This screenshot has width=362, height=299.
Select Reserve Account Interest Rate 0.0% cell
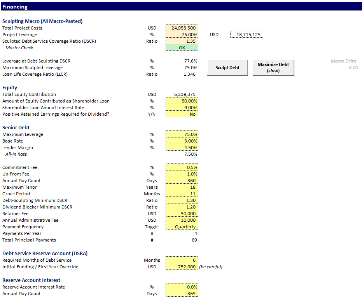[x=182, y=287]
